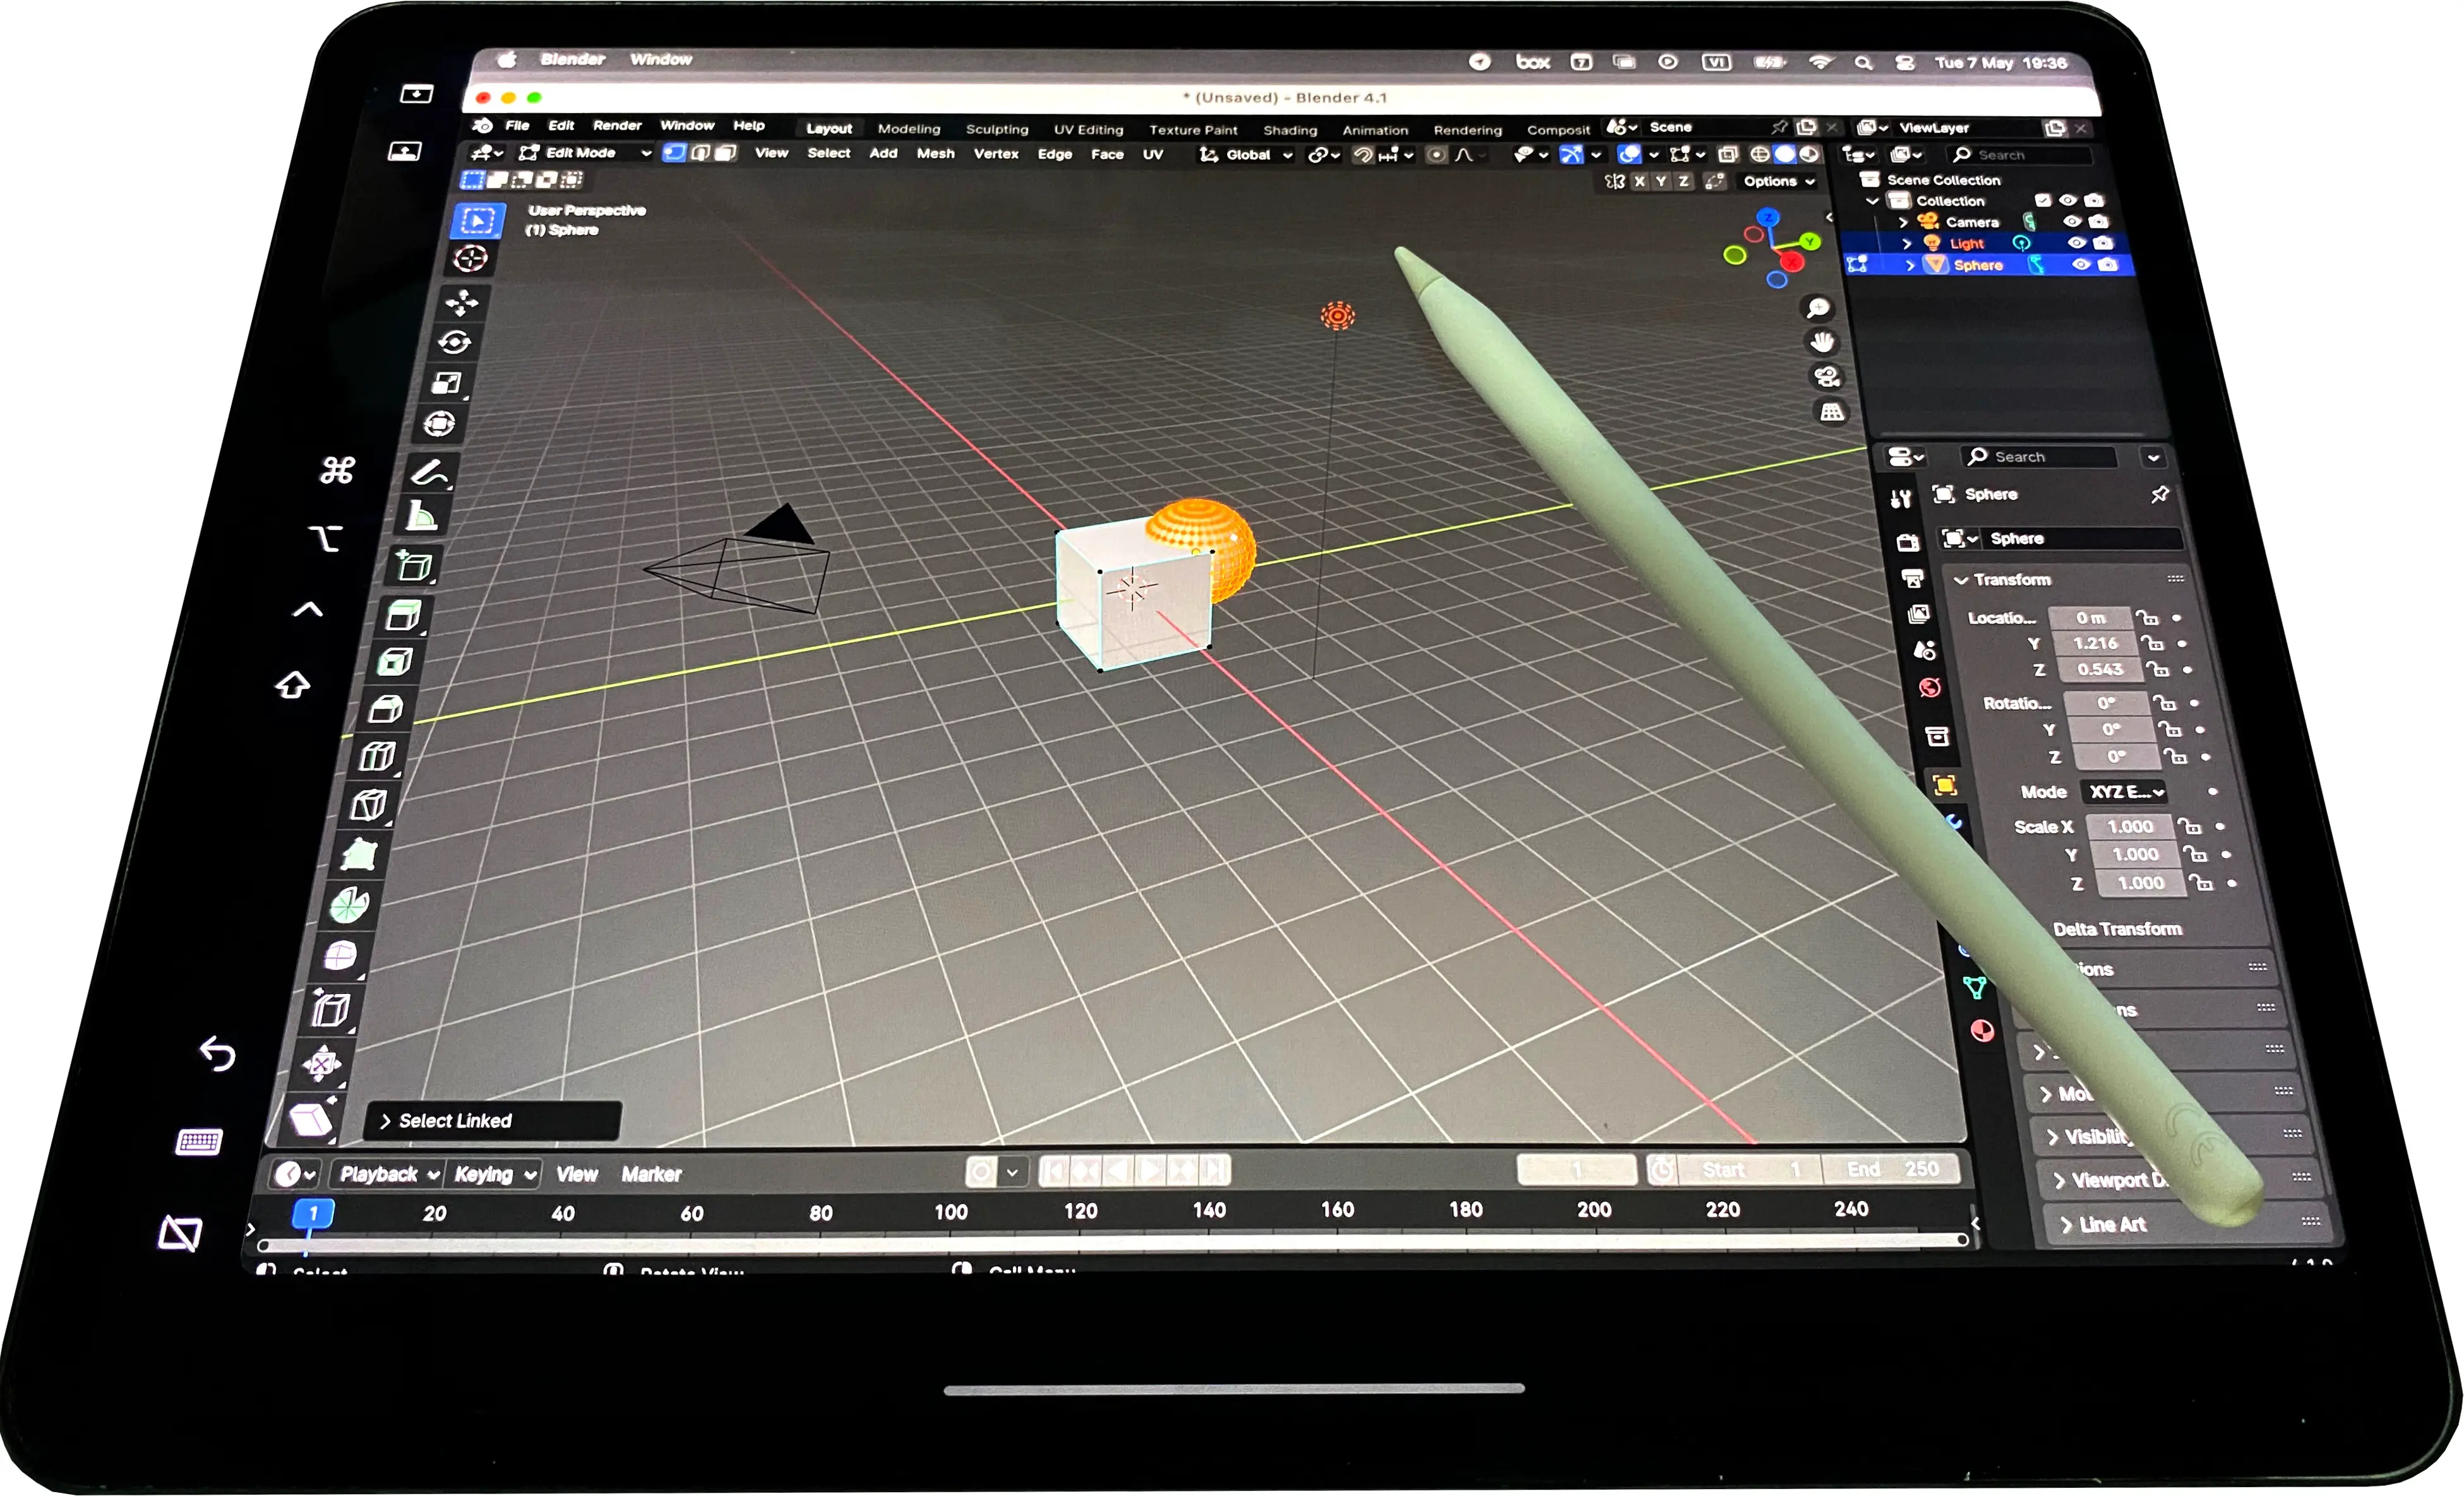
Task: Switch to the Sculpting workspace tab
Action: [996, 129]
